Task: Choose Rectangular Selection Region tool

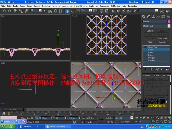Action: [x=55, y=11]
